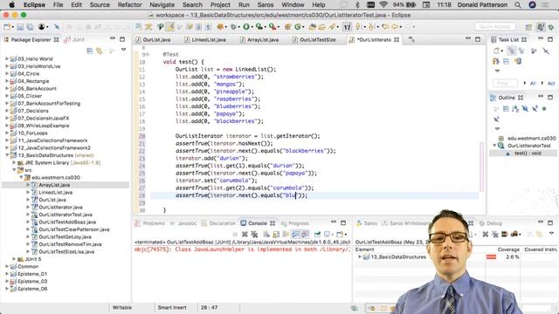This screenshot has height=314, width=559.
Task: Expand the JUnit 5 library node
Action: pos(14,259)
